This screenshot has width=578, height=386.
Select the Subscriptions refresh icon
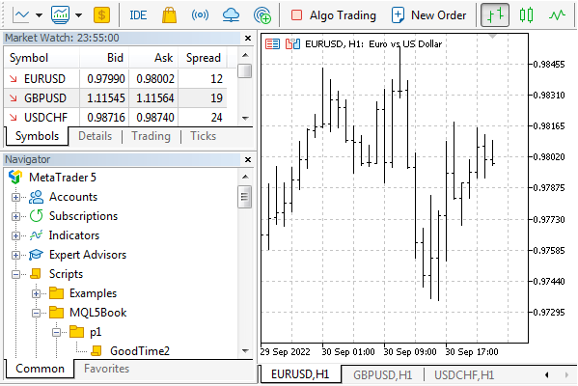(x=36, y=216)
